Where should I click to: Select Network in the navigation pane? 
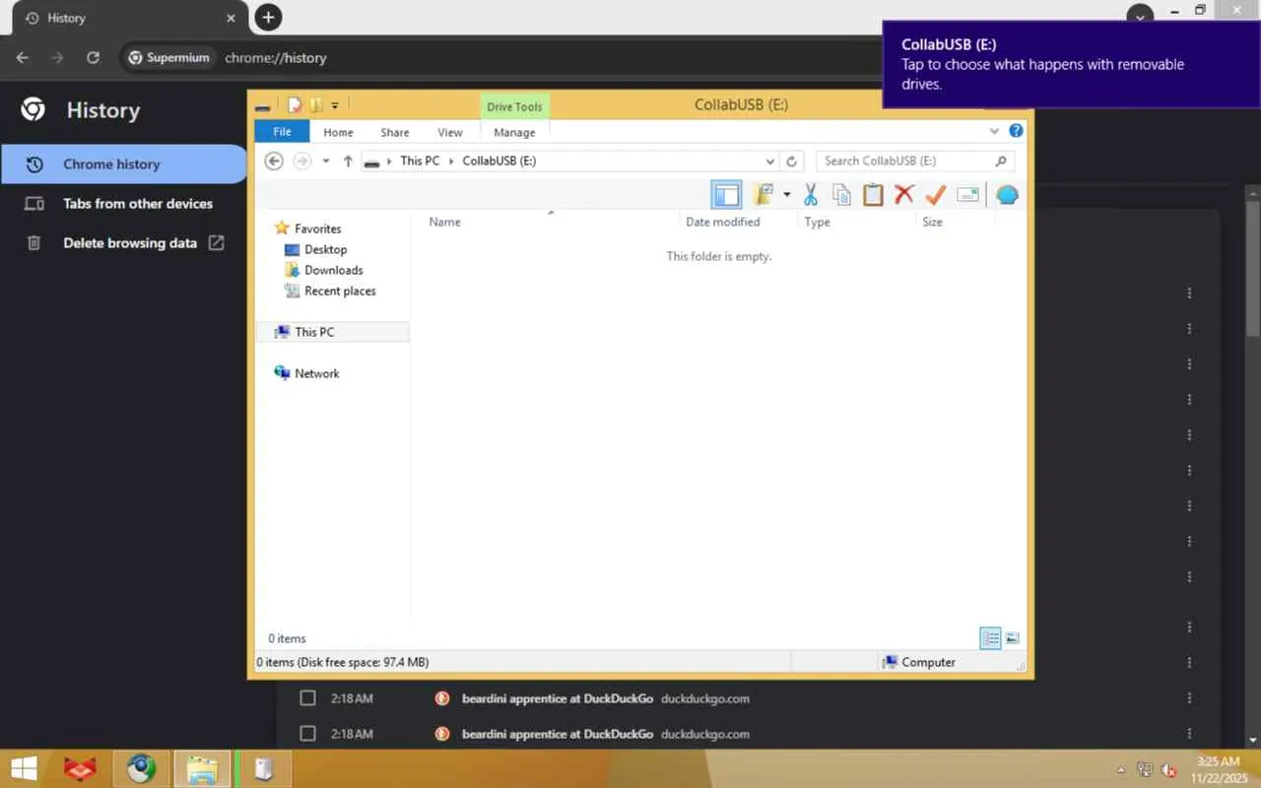click(316, 373)
